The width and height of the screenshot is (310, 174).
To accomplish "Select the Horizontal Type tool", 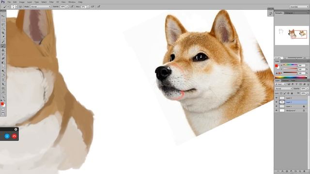I will click(3, 80).
